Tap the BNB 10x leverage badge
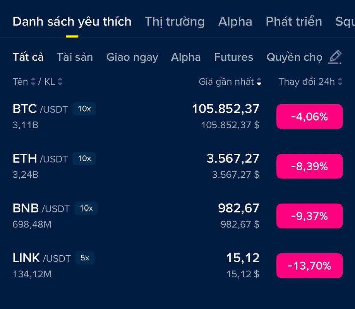Screen dimensions: 355x309 coord(86,208)
